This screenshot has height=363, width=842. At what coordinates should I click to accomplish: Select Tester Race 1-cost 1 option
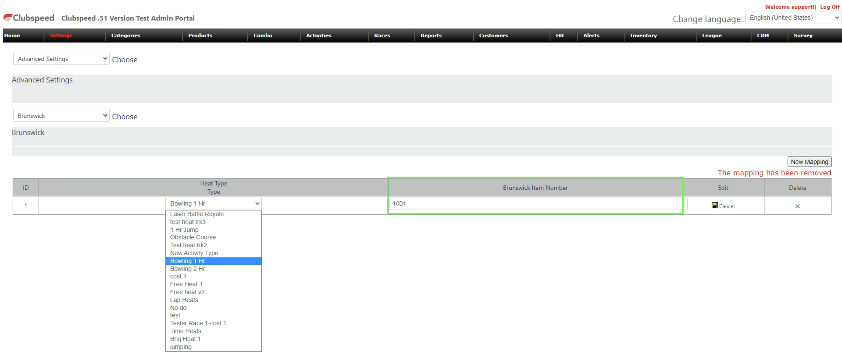(x=213, y=323)
